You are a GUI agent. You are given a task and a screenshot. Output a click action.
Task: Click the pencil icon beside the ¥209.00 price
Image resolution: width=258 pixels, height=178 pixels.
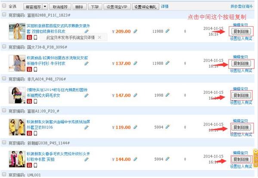pyautogui.click(x=135, y=31)
